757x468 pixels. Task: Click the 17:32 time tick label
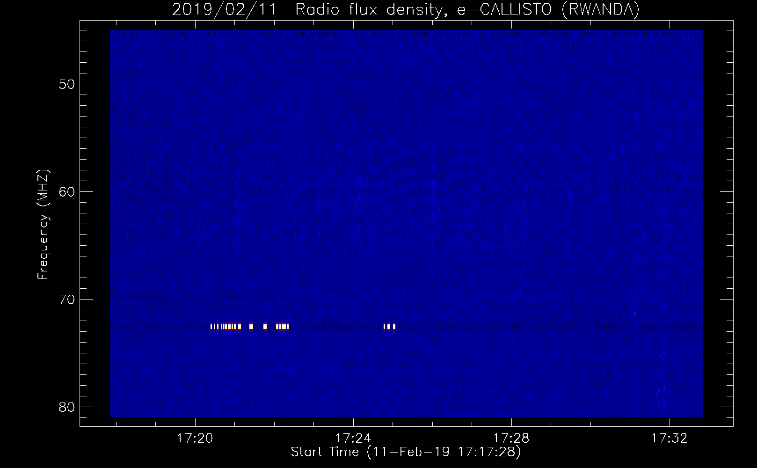669,439
